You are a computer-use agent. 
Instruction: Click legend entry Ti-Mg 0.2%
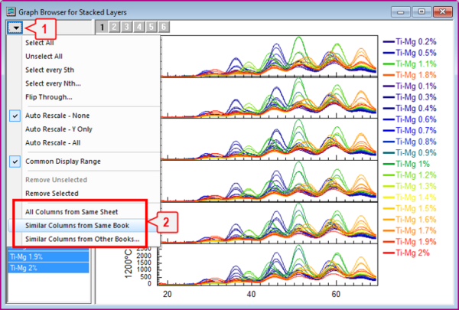pyautogui.click(x=409, y=41)
